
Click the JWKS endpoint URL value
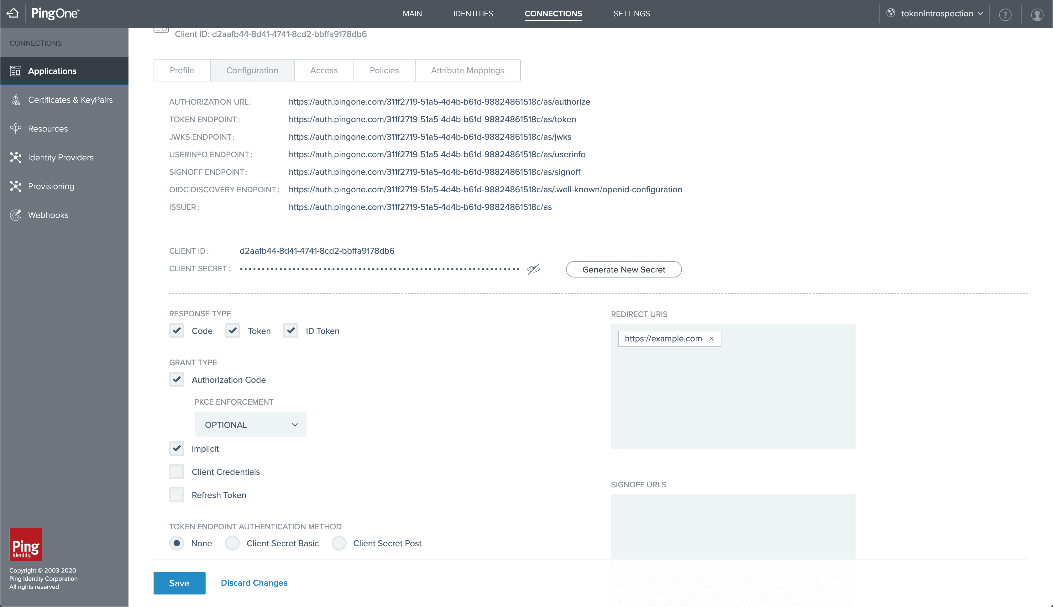[430, 137]
